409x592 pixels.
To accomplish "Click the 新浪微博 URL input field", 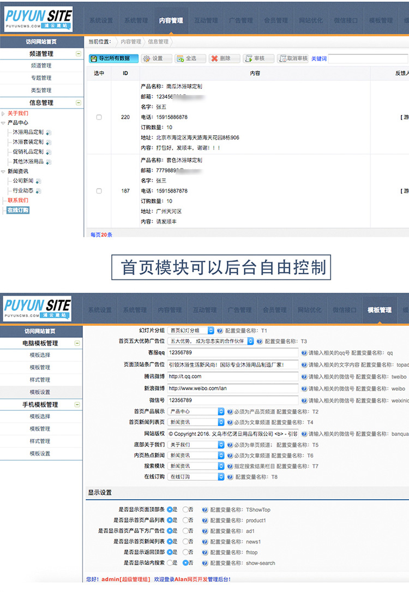I will point(233,388).
